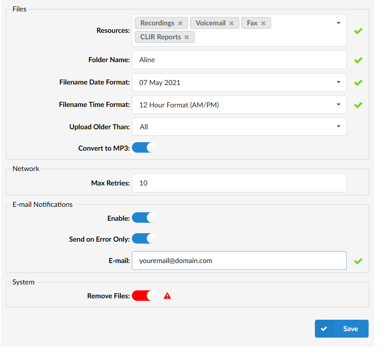Click the checkmark next to Folder Name
Screen dimensions: 391x356
click(358, 60)
